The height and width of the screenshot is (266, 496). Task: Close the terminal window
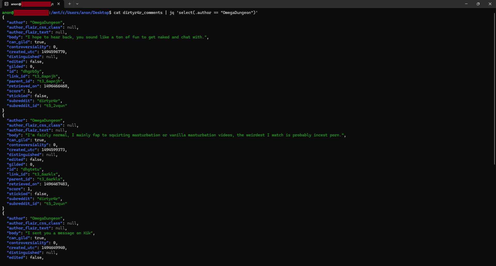point(490,4)
